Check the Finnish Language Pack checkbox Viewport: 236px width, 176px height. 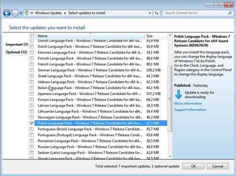tap(32, 58)
